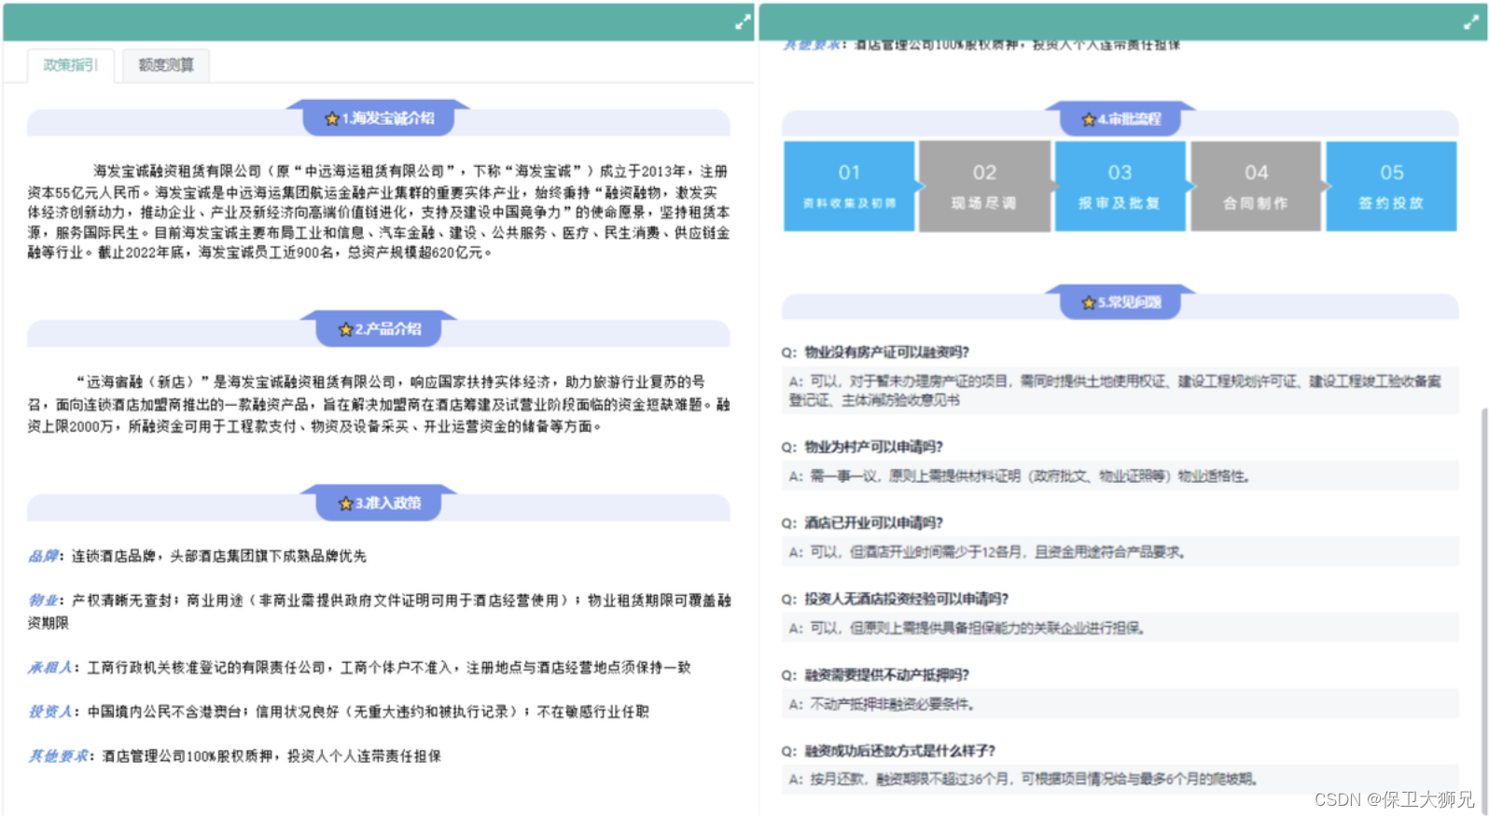
Task: Click question 融资需要提供不动产抵押吗?
Action: 886,674
